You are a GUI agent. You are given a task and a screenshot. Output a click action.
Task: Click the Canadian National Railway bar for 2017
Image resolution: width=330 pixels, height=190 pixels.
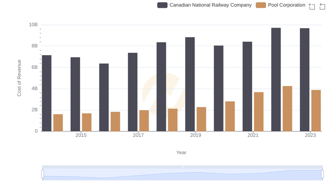132,92
